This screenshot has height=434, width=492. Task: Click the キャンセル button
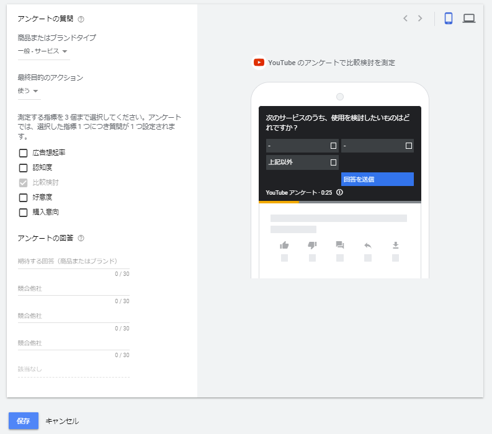pyautogui.click(x=62, y=421)
